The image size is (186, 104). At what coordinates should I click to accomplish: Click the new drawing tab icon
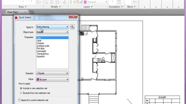[x=32, y=12]
